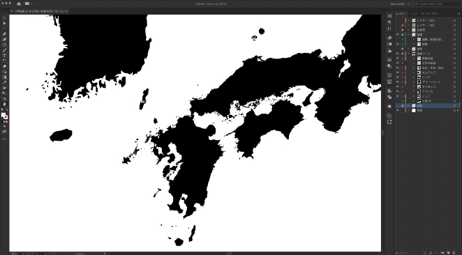Collapse the 地図ベース layer group
Screen dimensions: 462x255
[x=408, y=54]
